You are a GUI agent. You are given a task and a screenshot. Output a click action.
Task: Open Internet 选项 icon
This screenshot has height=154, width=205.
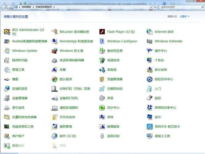(x=149, y=32)
